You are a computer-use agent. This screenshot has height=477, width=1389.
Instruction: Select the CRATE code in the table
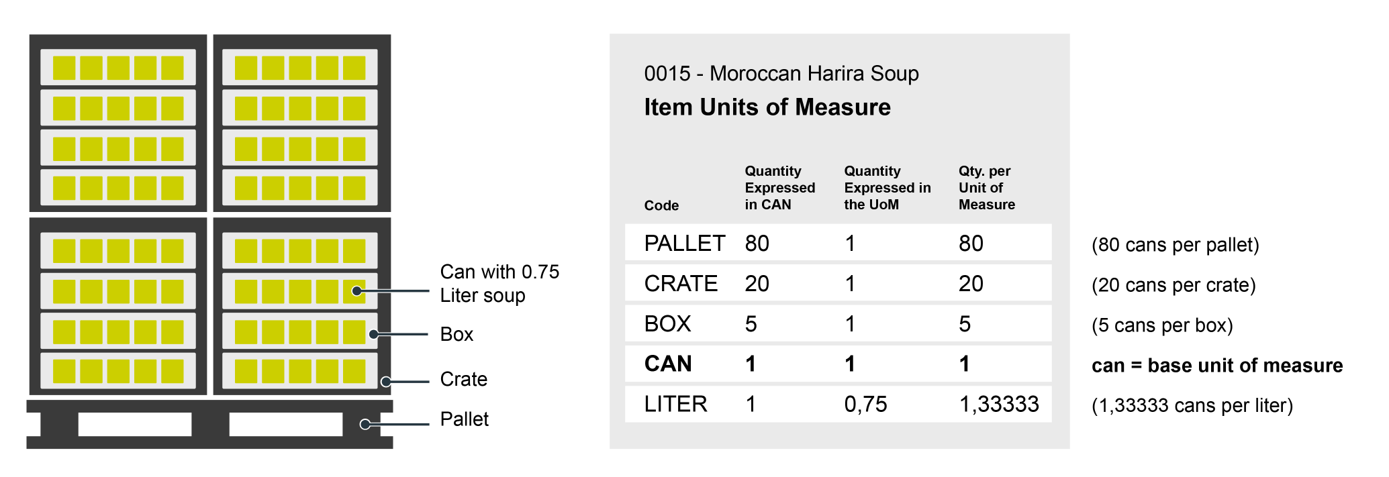[x=681, y=283]
